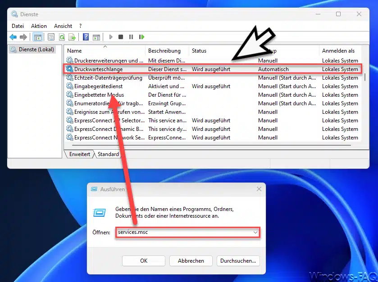This screenshot has height=282, width=378.
Task: Switch to the Erweitert tab
Action: point(80,154)
